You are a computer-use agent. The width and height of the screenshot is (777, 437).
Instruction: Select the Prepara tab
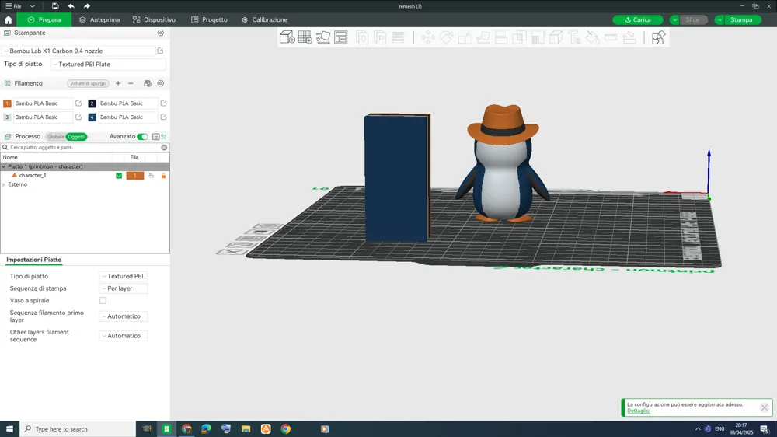point(44,20)
